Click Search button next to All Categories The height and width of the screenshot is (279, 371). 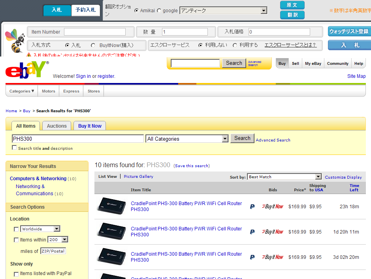point(242,138)
